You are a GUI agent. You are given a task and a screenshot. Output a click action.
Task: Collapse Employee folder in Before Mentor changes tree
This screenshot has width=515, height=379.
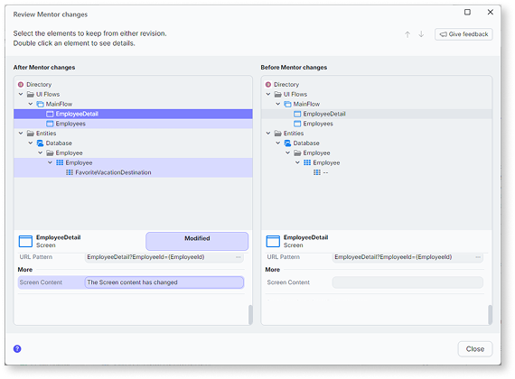point(287,153)
